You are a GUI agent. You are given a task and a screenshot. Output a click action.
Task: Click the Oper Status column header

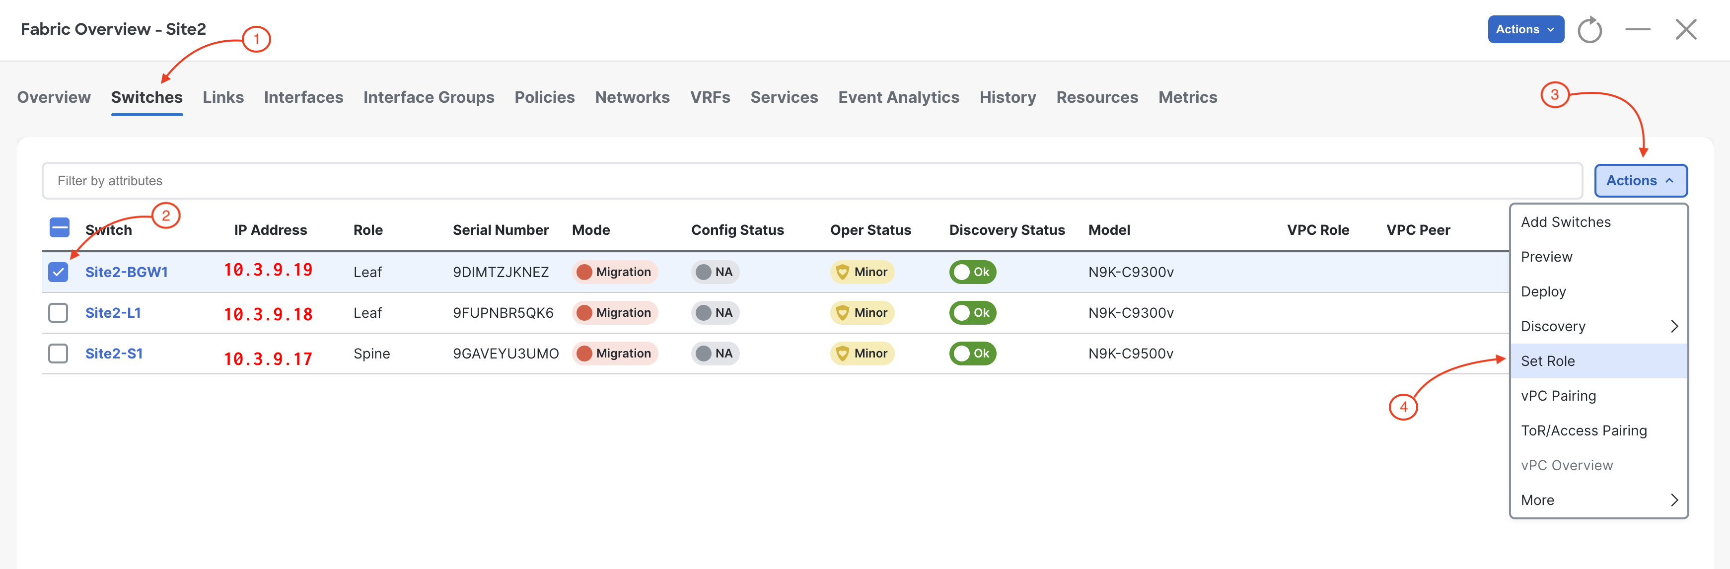point(870,230)
